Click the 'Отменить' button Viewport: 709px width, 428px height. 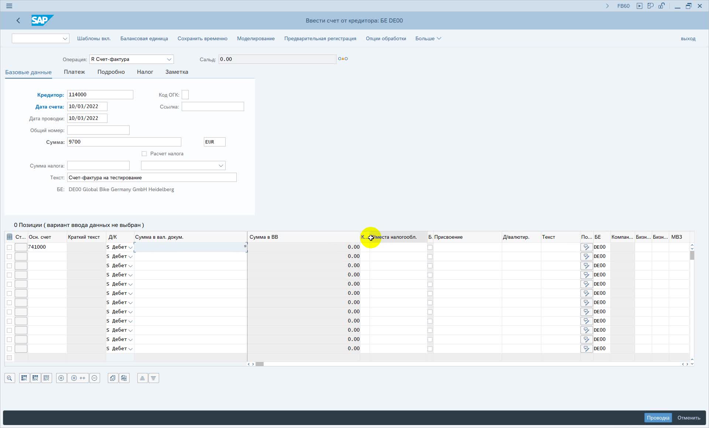coord(689,418)
